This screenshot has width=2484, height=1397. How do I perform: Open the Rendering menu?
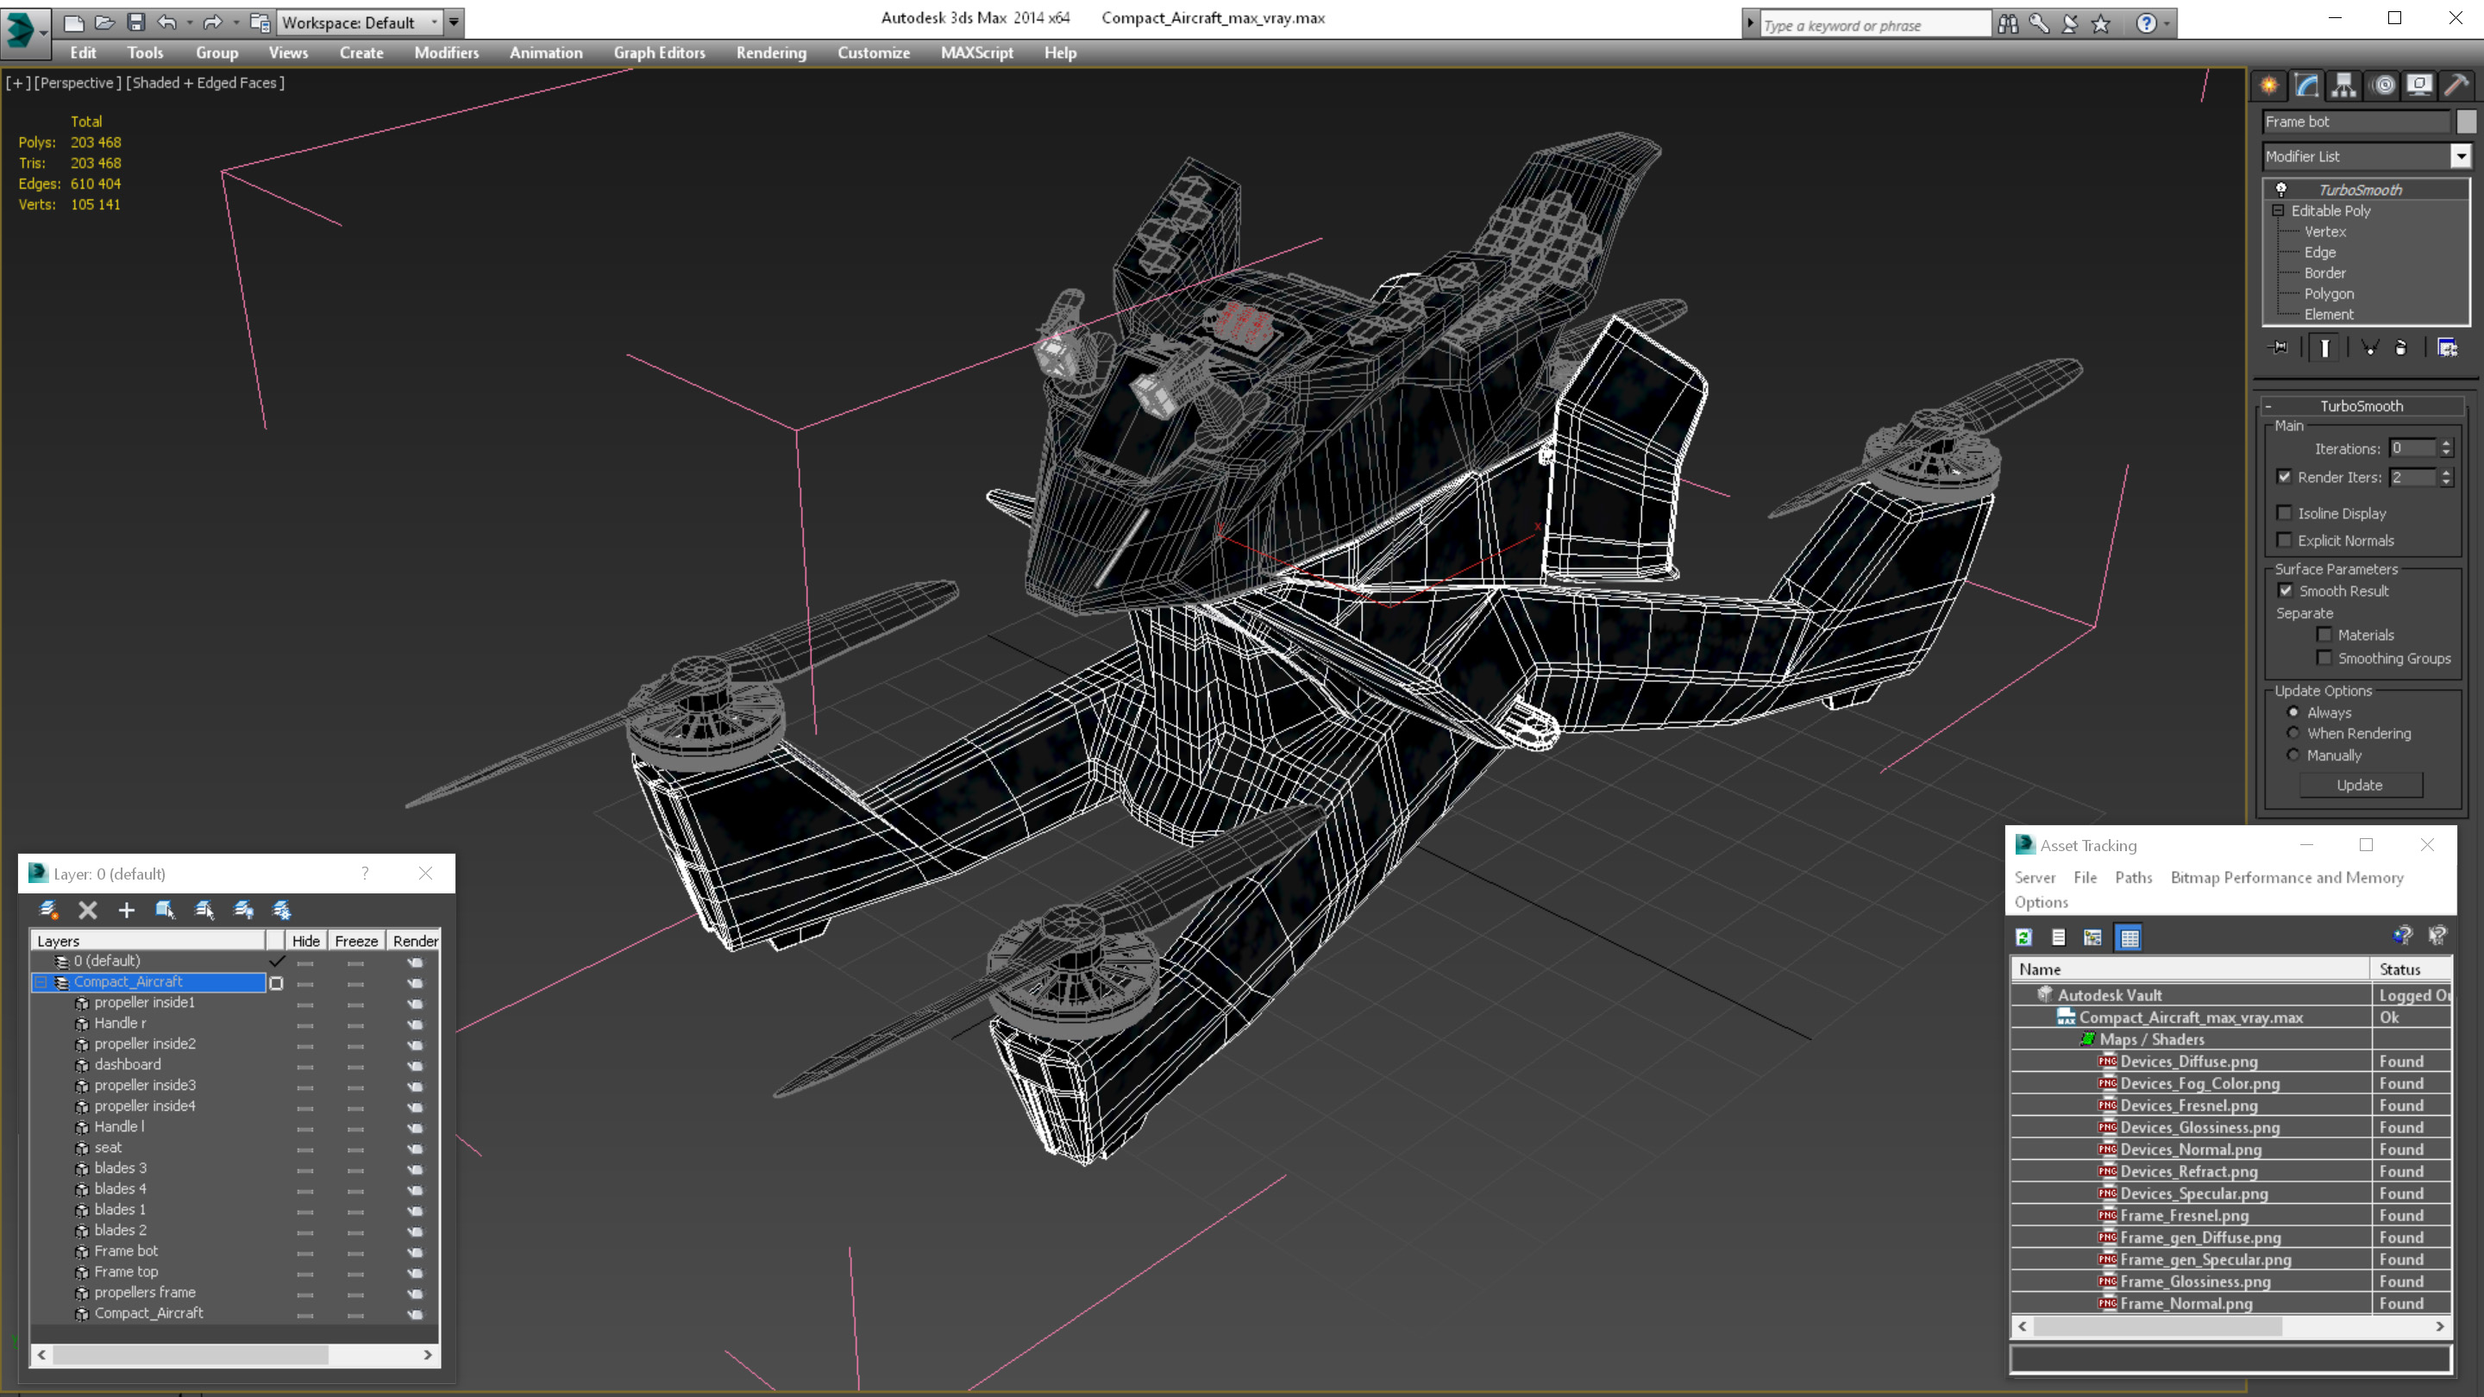[771, 53]
